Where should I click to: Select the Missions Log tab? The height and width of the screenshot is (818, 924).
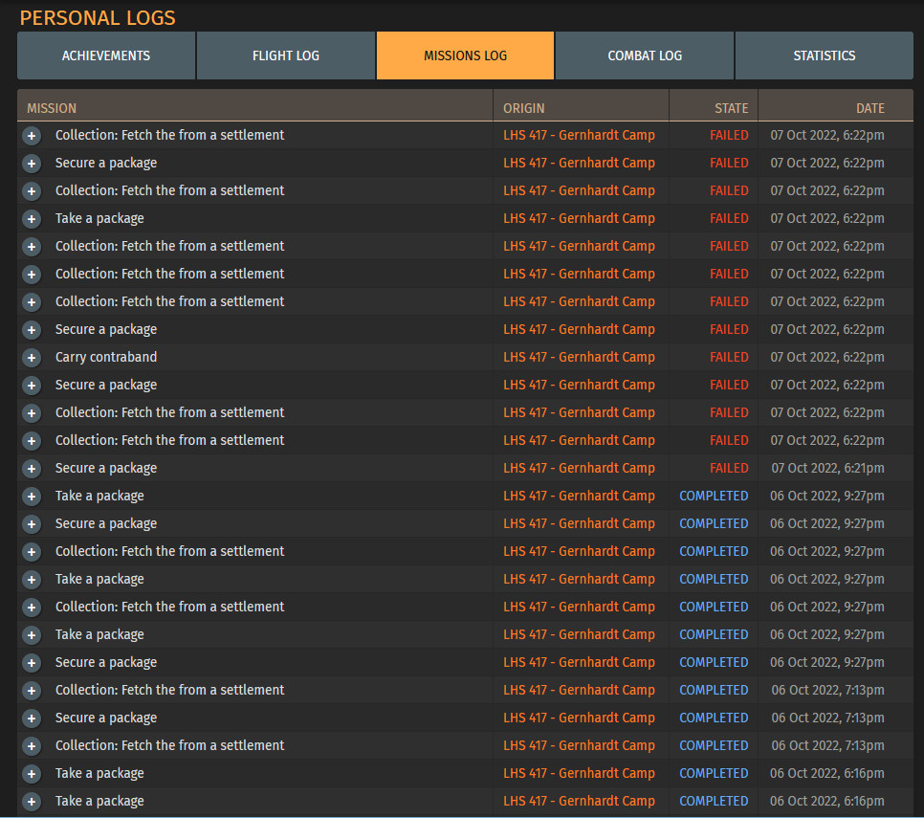point(465,55)
